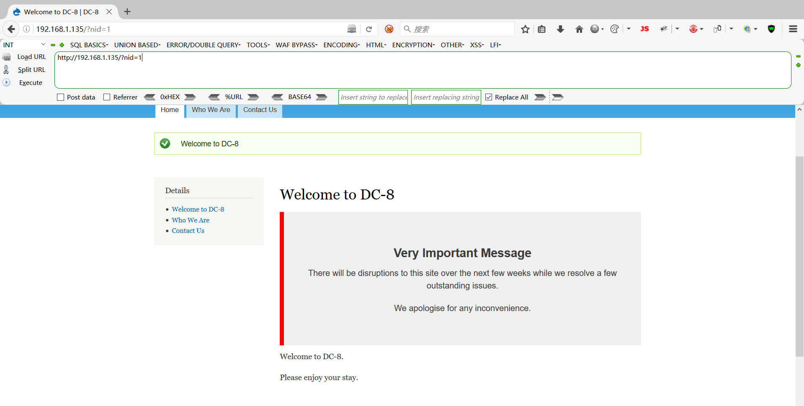Click the copy-pages extension icon
This screenshot has height=406, width=804.
[x=717, y=28]
